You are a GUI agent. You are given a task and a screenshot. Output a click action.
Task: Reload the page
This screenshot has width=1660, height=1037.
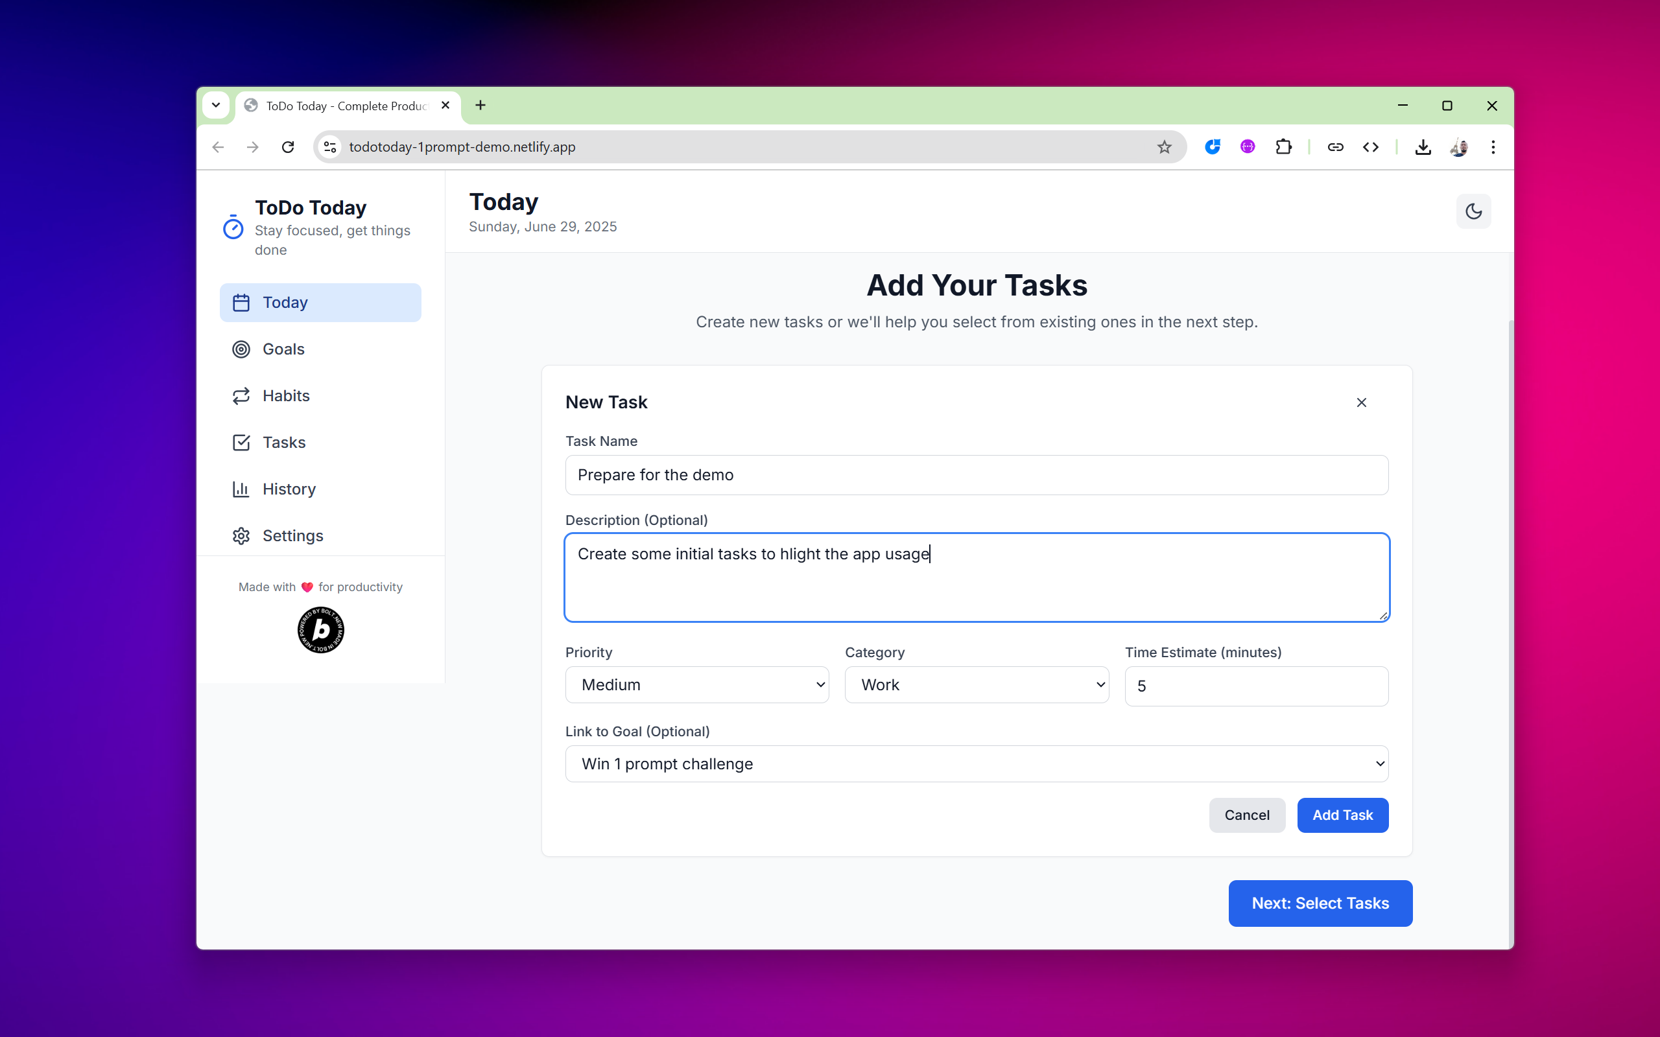pos(288,146)
